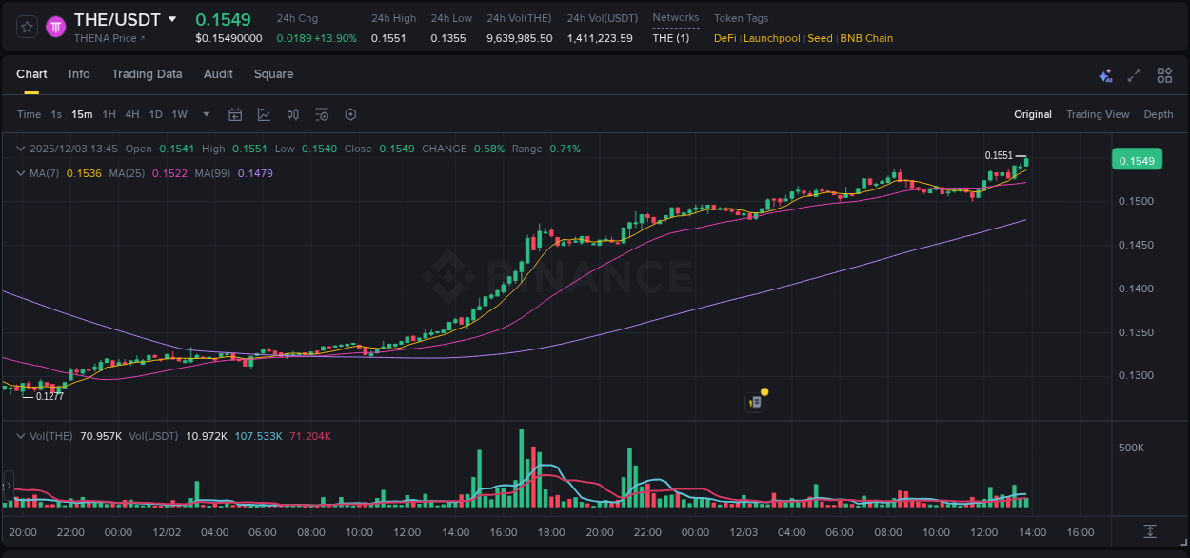The width and height of the screenshot is (1190, 558).
Task: Select the chart style line icon
Action: click(264, 114)
